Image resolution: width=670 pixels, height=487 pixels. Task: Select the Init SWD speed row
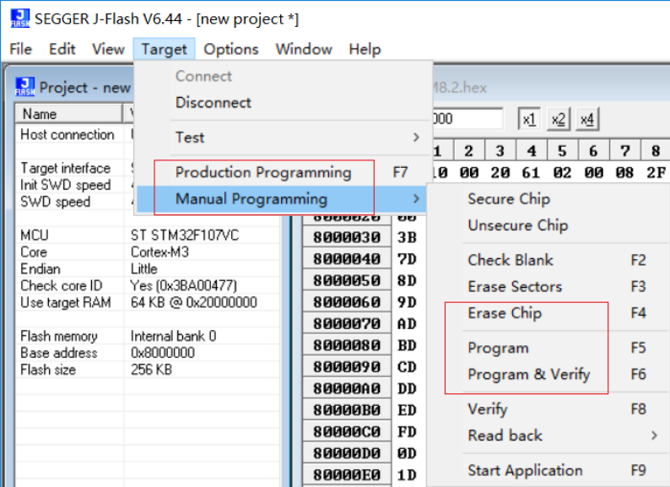65,185
